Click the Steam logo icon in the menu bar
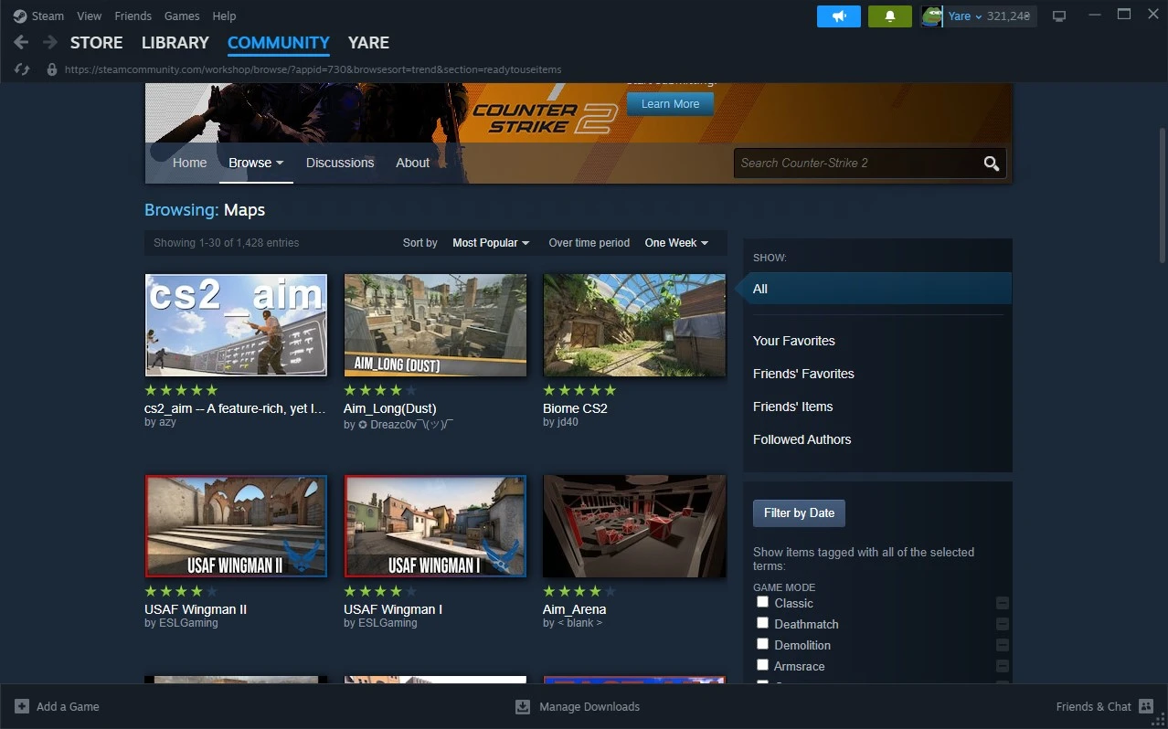 [x=20, y=16]
